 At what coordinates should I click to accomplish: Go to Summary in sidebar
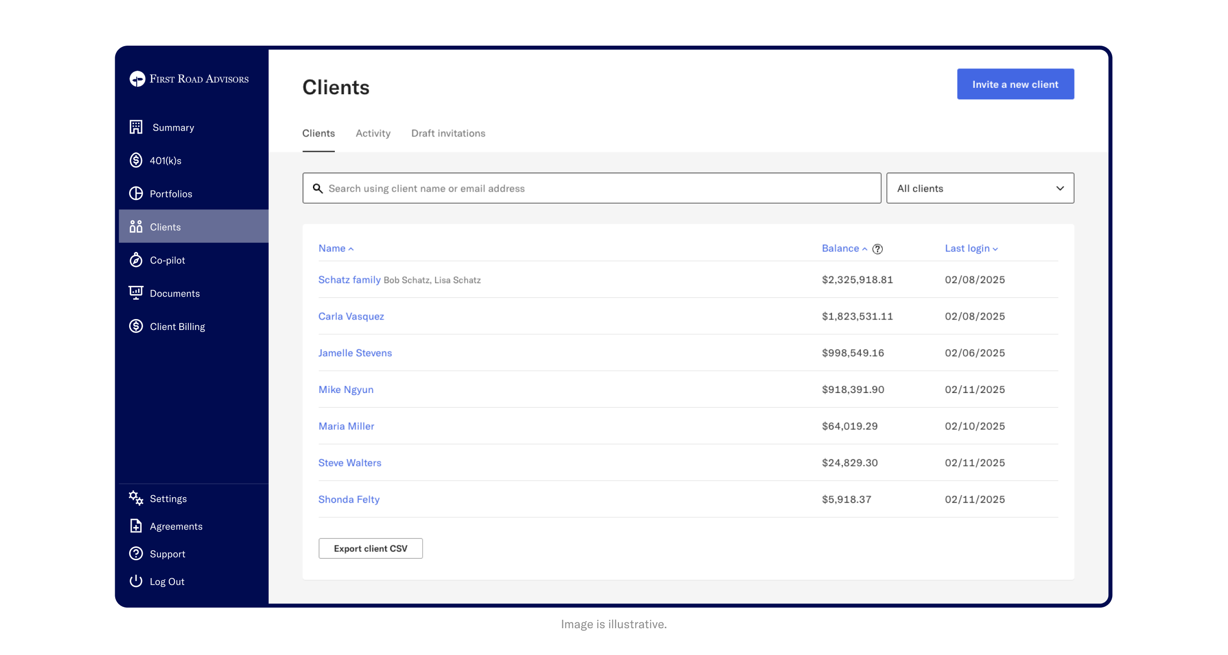tap(173, 128)
